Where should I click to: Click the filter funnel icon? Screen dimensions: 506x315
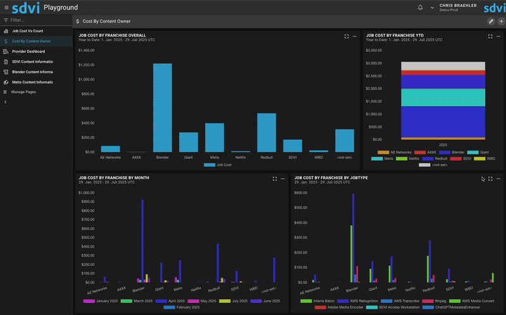click(x=6, y=20)
